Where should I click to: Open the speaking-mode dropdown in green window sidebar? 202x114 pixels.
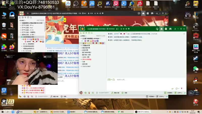(x=84, y=36)
